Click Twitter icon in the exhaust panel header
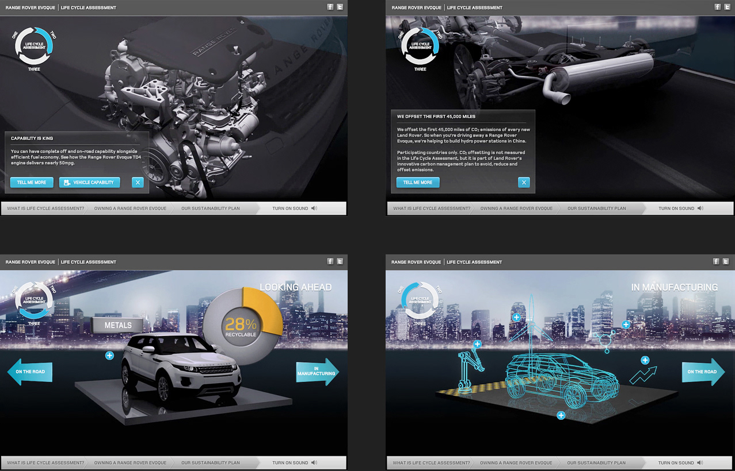This screenshot has height=471, width=735. point(728,7)
